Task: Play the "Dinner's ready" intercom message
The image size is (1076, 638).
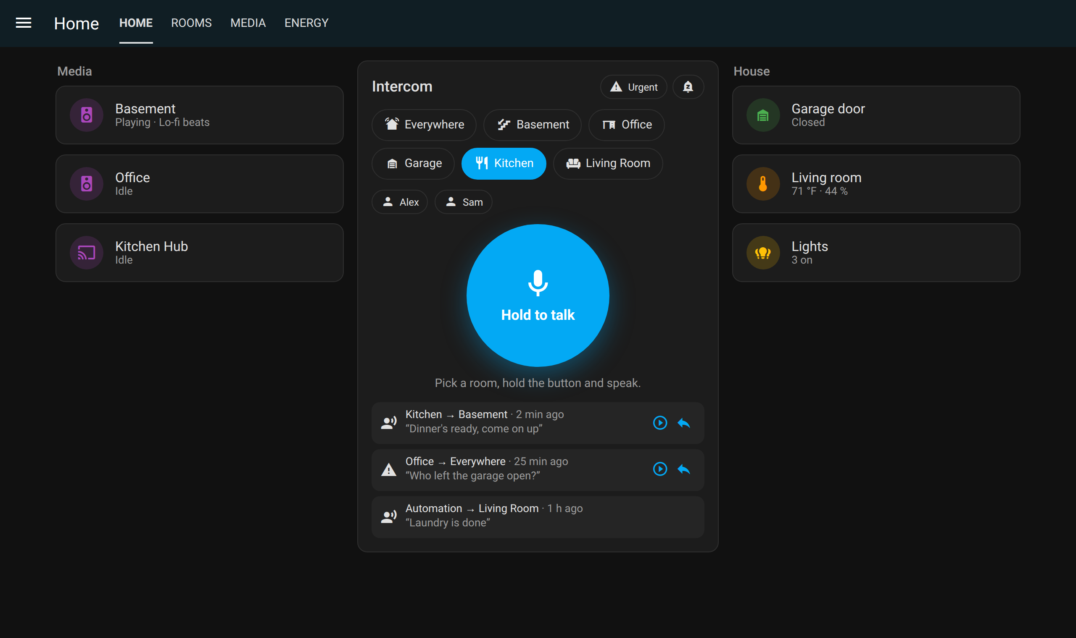Action: (x=660, y=423)
